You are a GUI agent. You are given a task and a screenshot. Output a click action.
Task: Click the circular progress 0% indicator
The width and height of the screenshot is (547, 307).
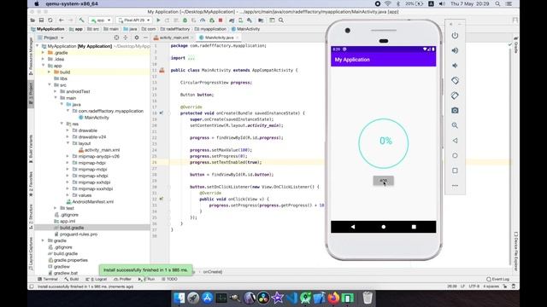click(x=384, y=143)
